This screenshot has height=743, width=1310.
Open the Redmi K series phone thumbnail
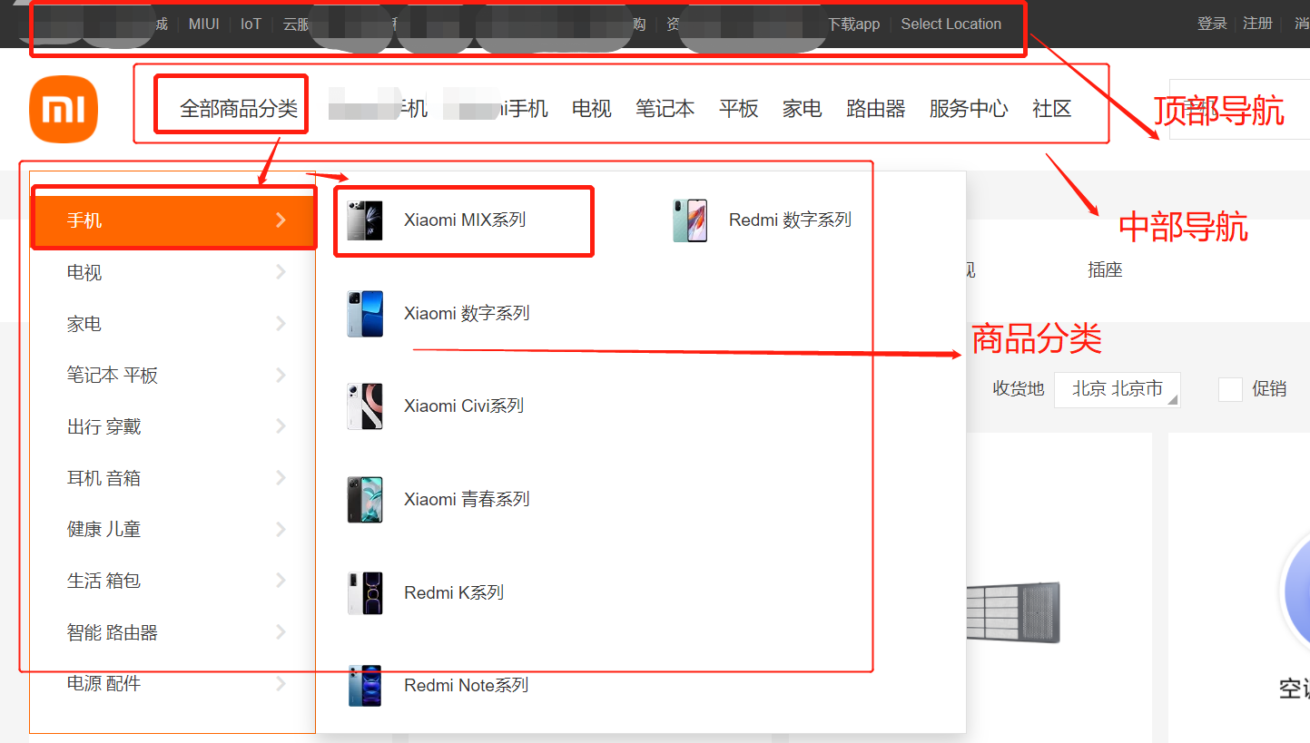tap(365, 593)
